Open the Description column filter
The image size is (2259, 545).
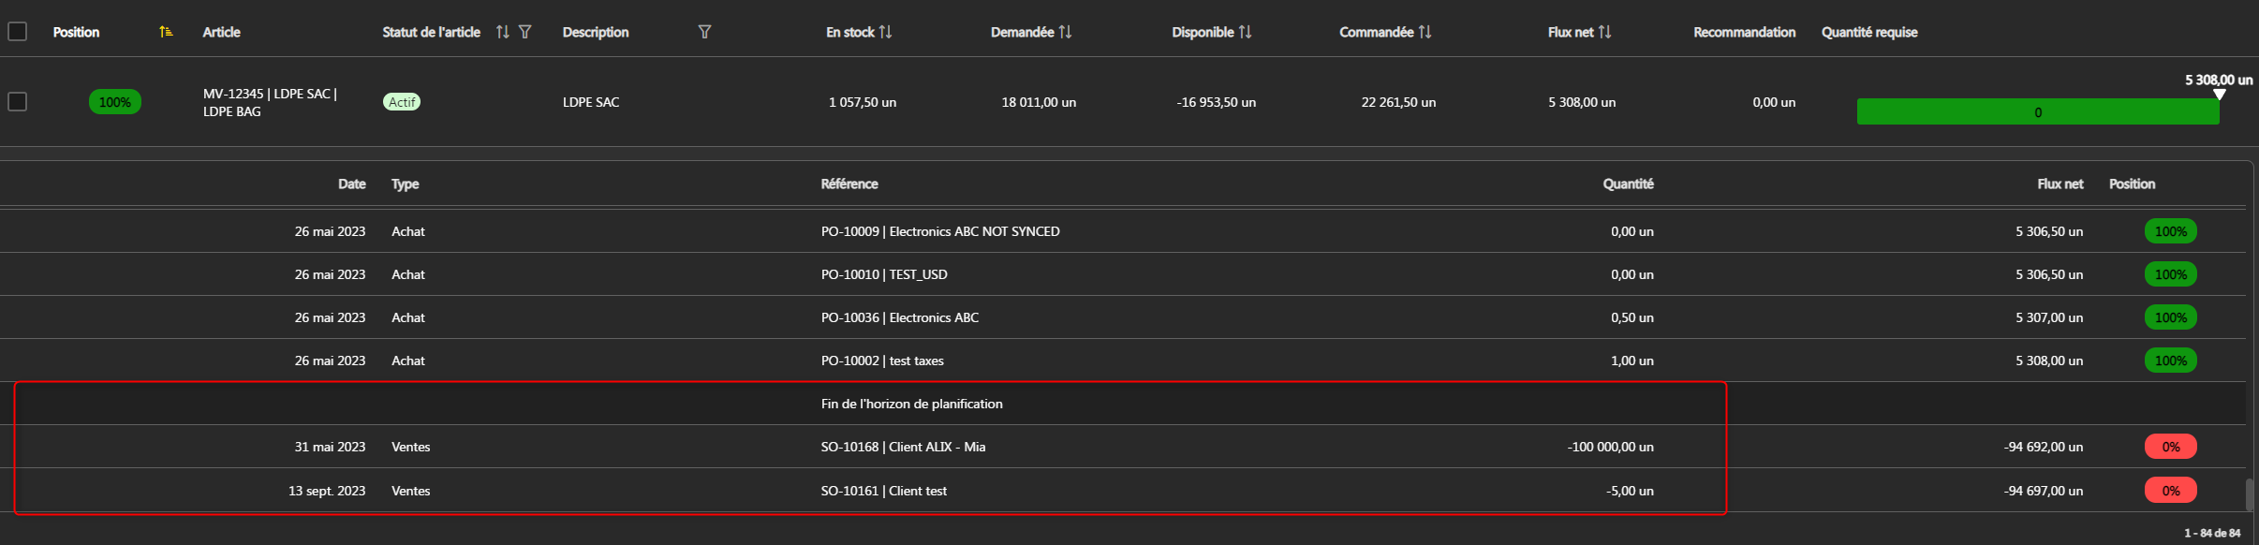[x=705, y=32]
